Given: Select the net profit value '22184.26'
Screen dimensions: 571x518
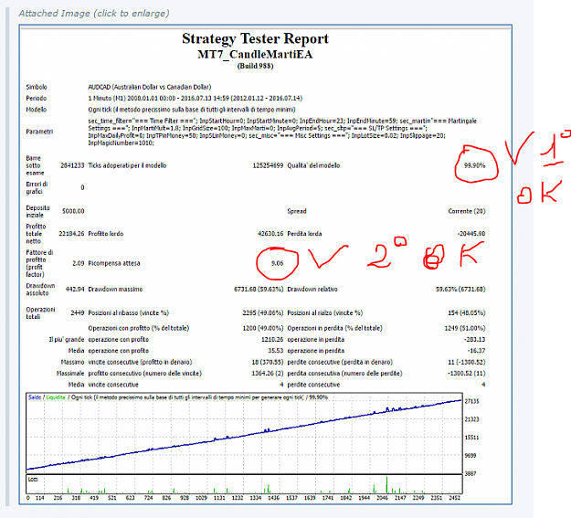Looking at the screenshot, I should tap(71, 234).
